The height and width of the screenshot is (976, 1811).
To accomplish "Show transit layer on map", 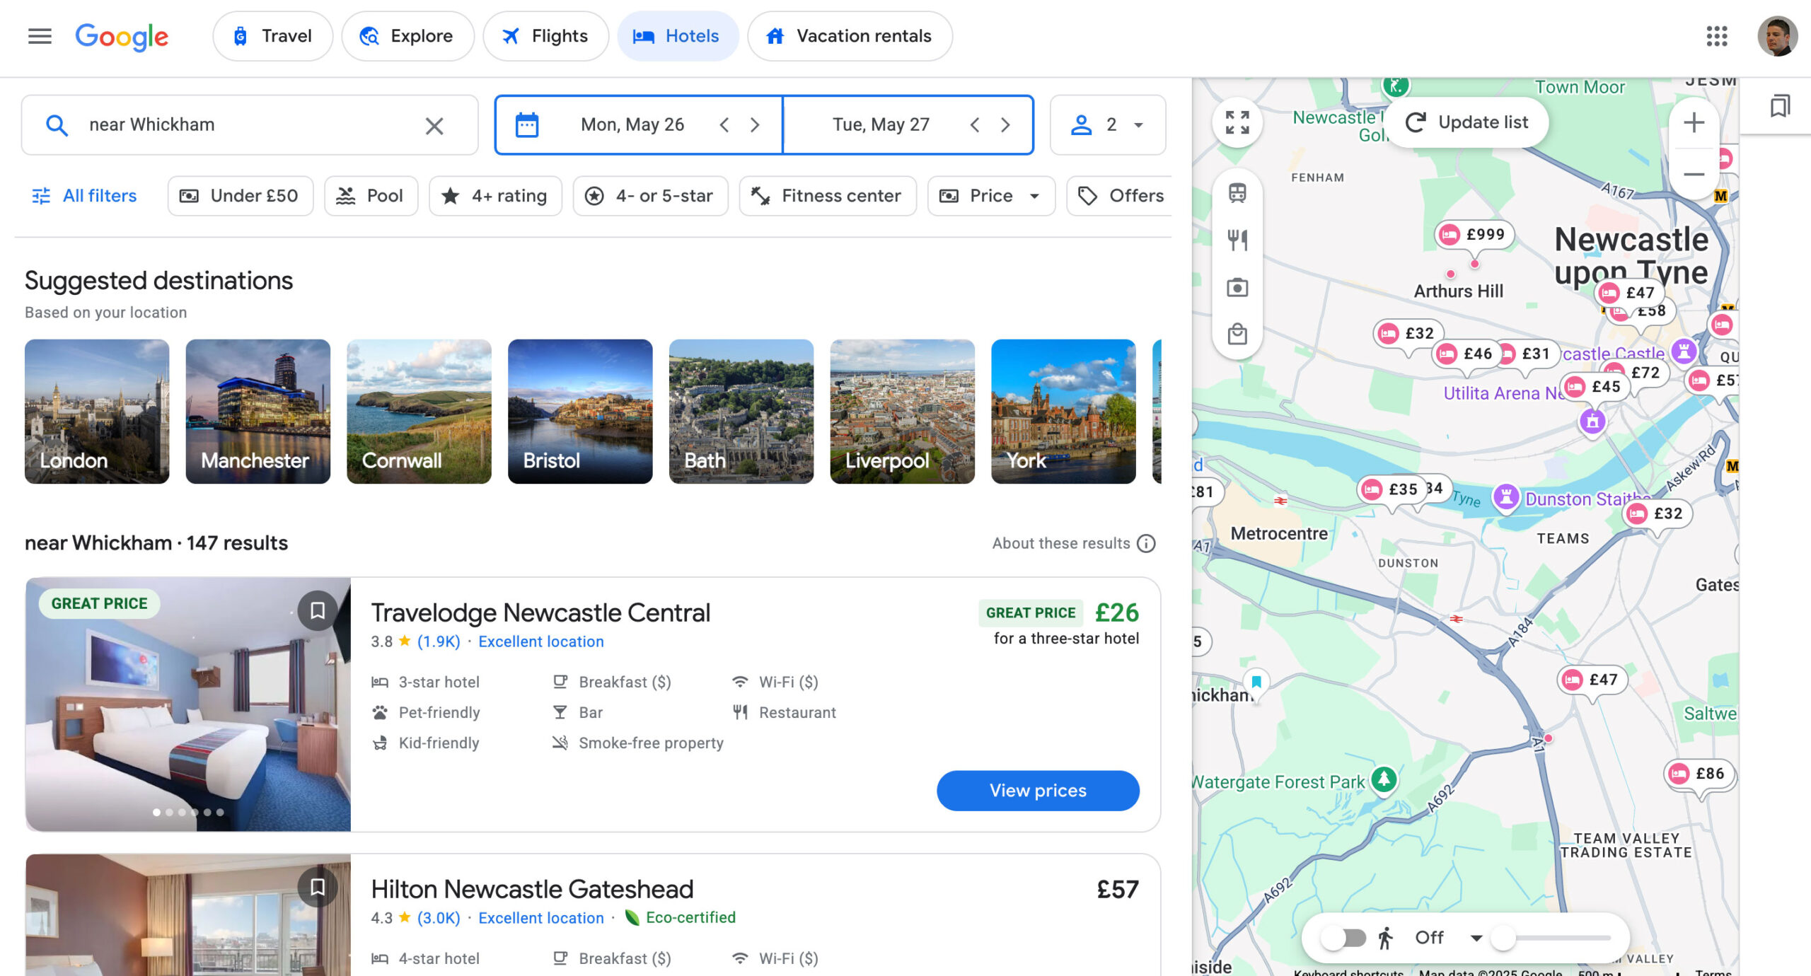I will point(1237,193).
